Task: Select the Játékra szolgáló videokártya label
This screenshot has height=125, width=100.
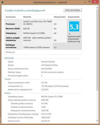Action: pos(13,39)
